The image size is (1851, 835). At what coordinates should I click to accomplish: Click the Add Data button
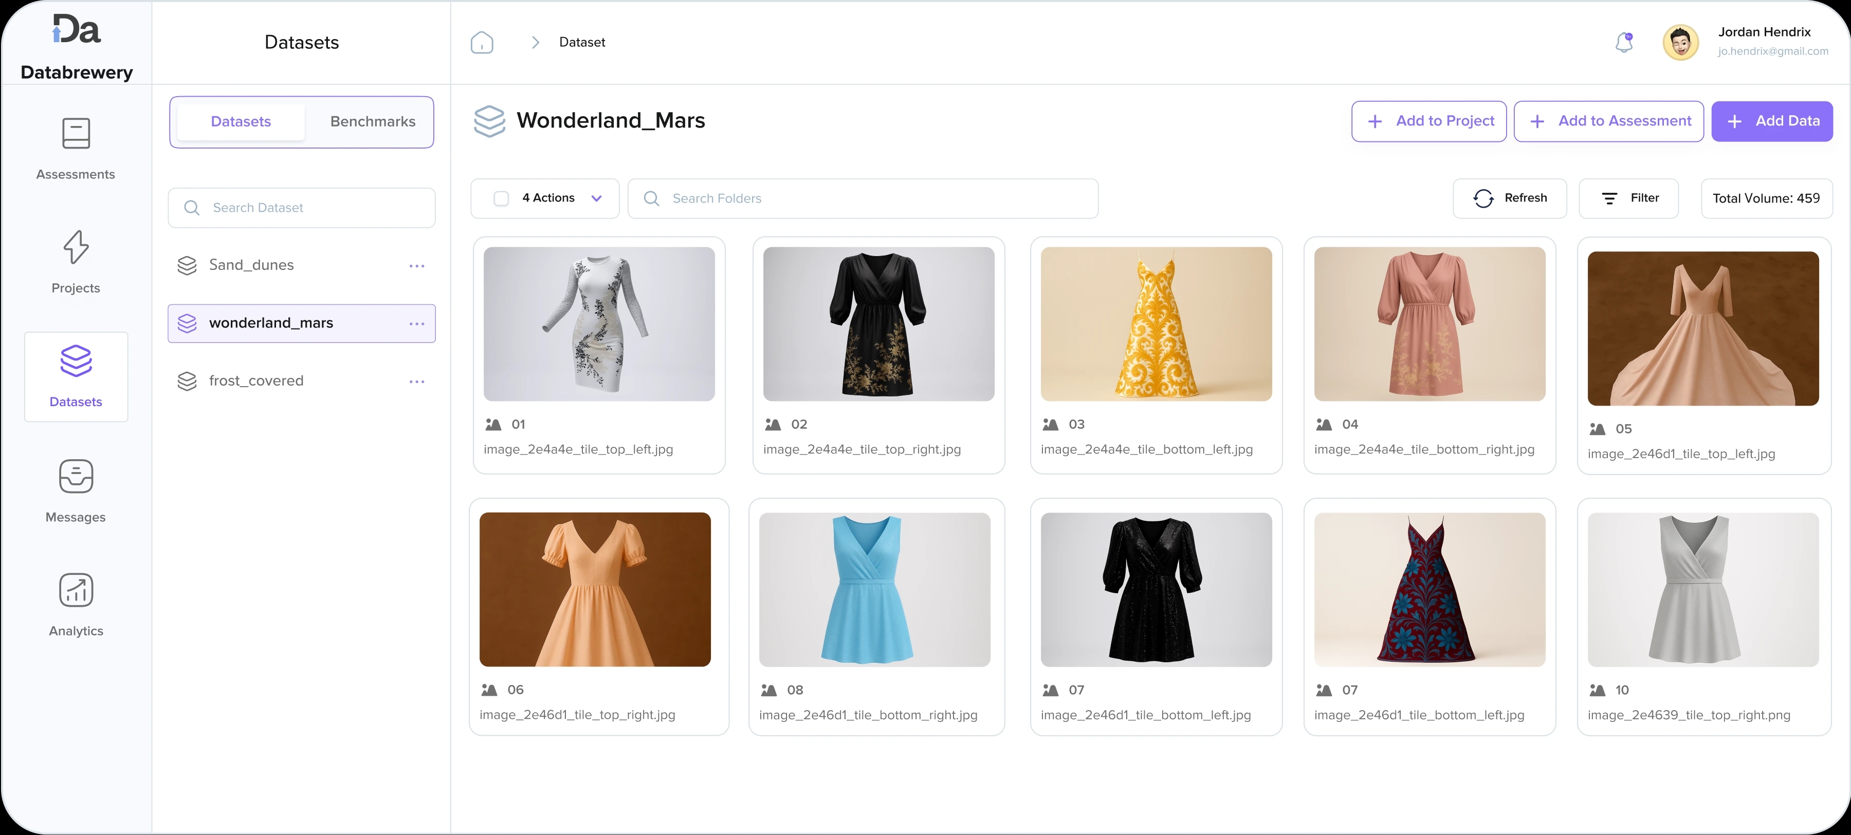[1771, 121]
